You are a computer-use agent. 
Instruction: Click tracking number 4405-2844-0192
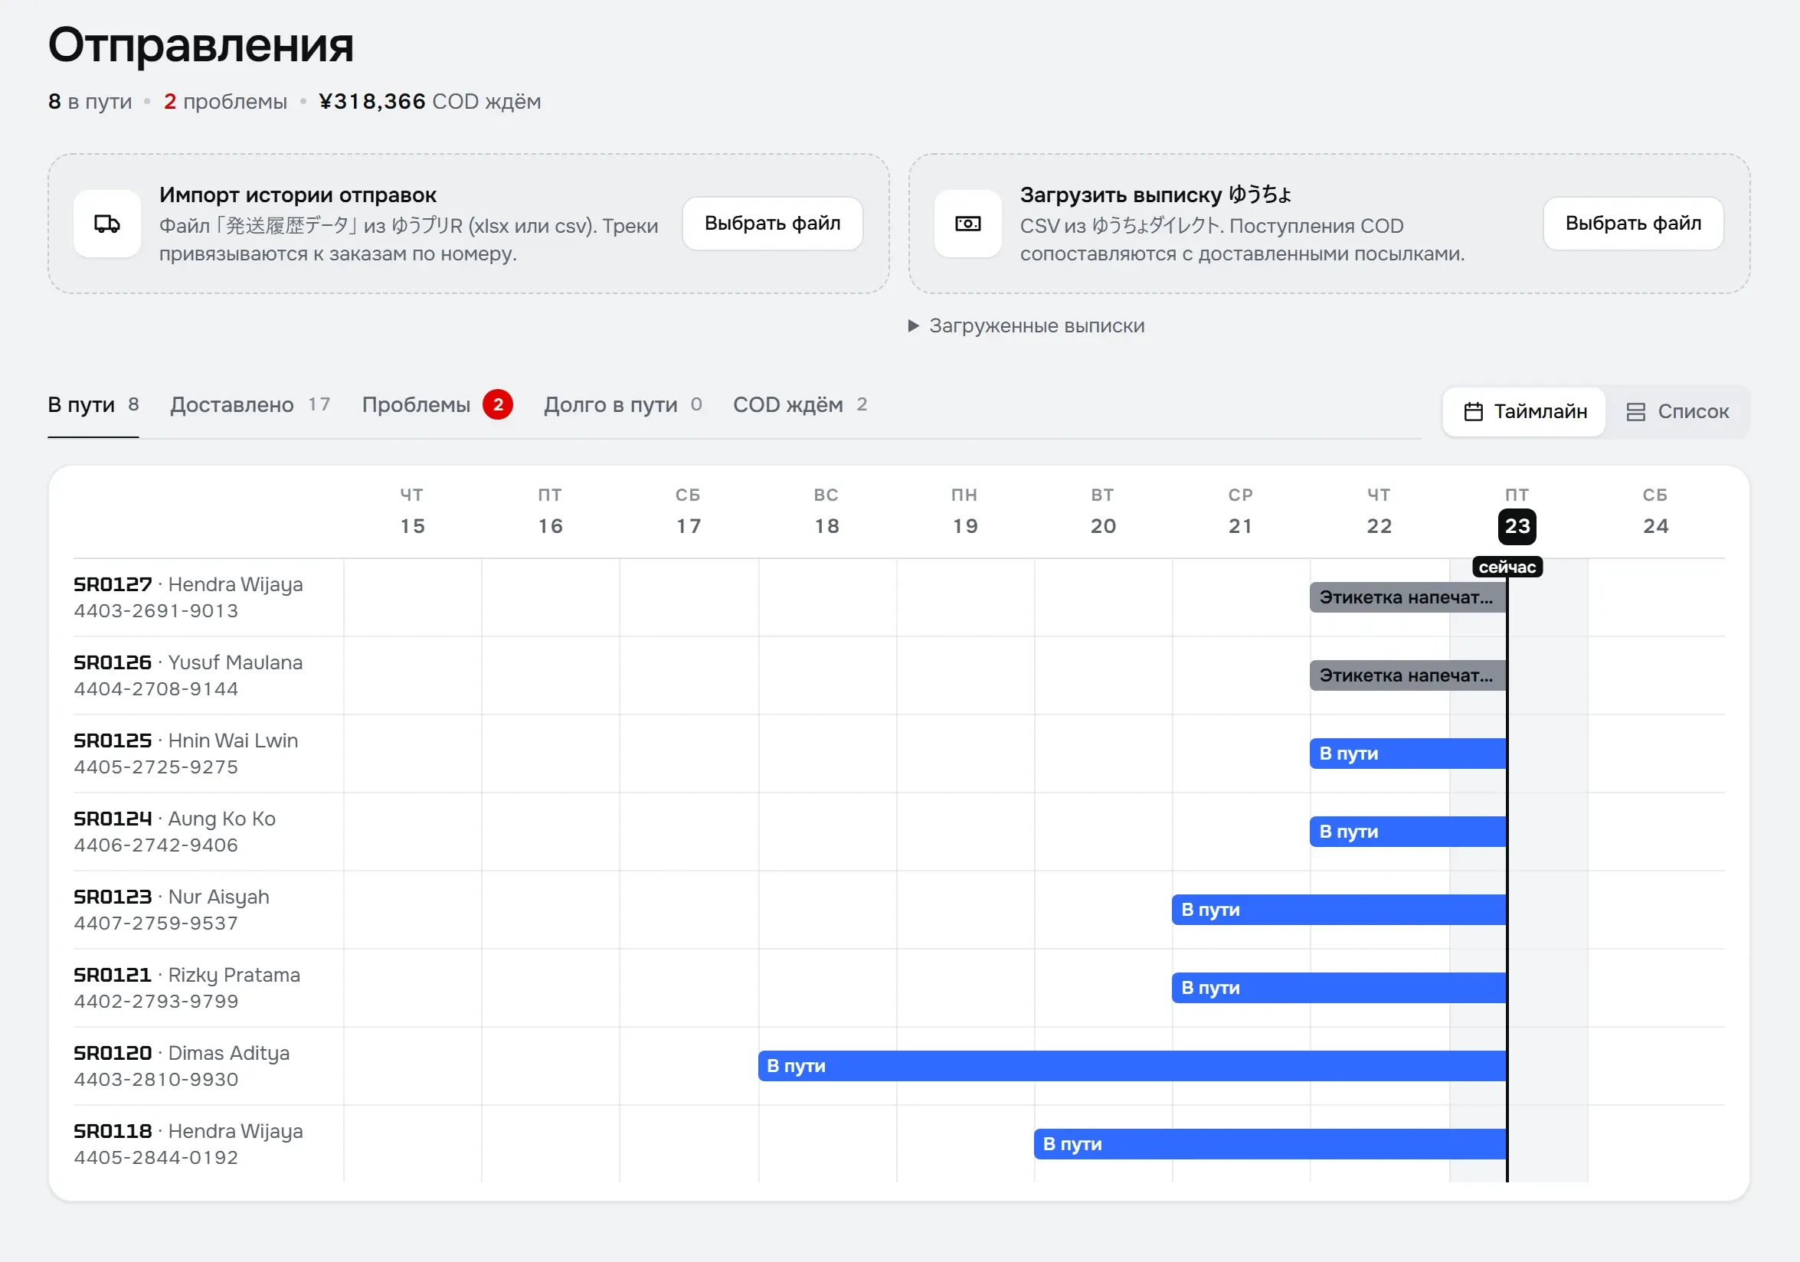[x=156, y=1158]
